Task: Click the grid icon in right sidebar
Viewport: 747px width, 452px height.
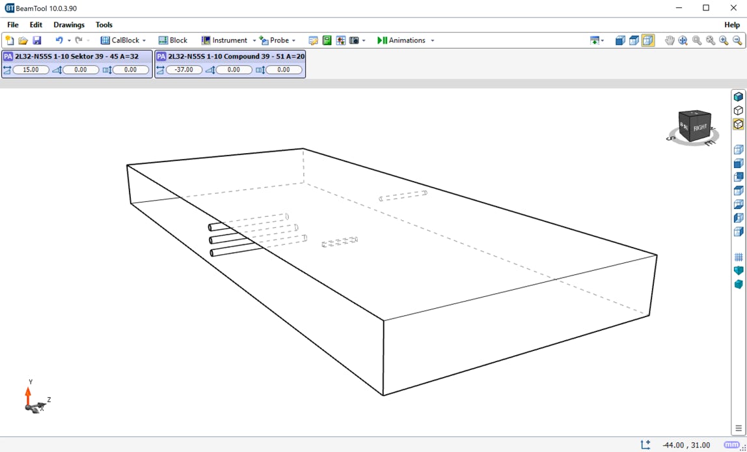Action: tap(738, 257)
